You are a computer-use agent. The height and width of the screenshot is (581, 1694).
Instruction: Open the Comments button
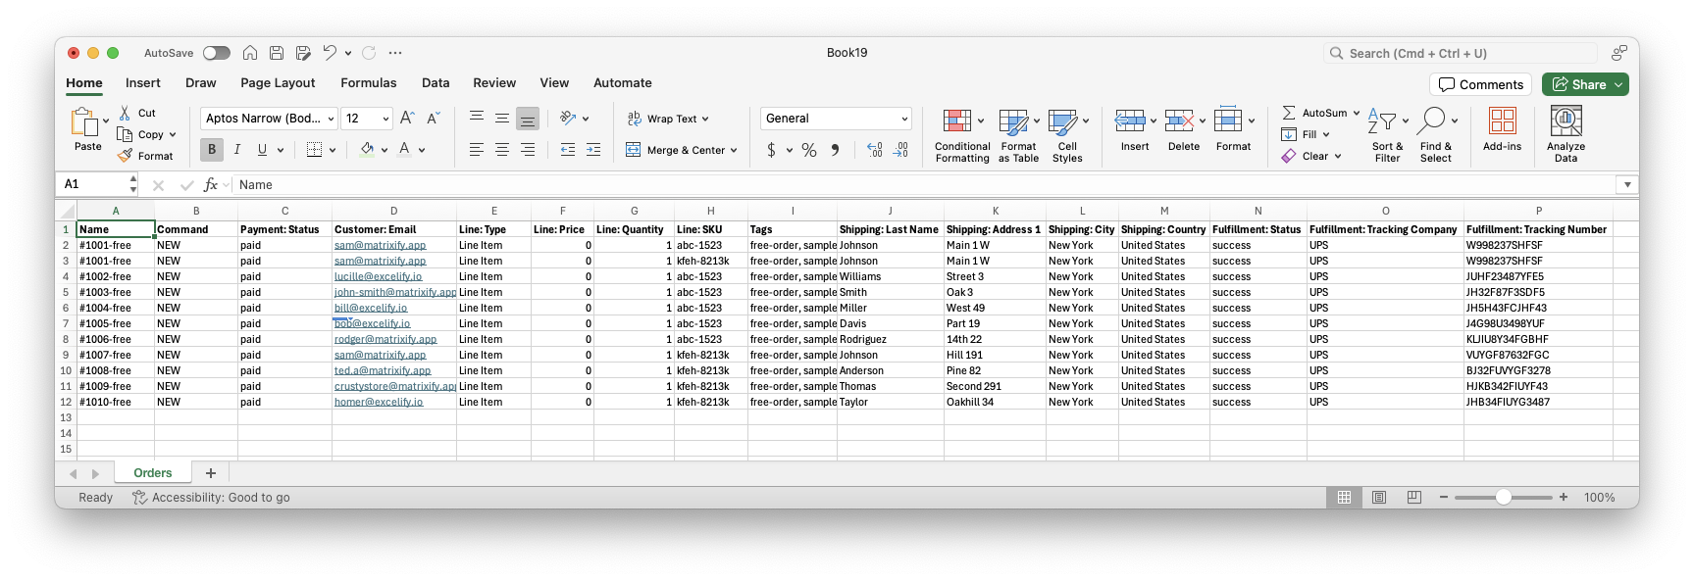[x=1481, y=84]
